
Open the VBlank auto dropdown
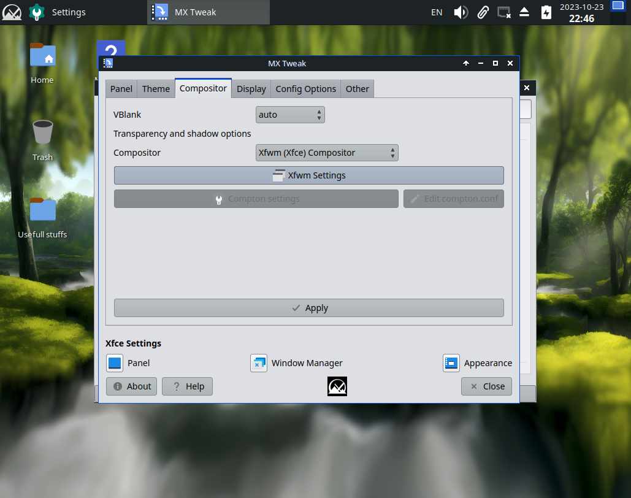[289, 115]
